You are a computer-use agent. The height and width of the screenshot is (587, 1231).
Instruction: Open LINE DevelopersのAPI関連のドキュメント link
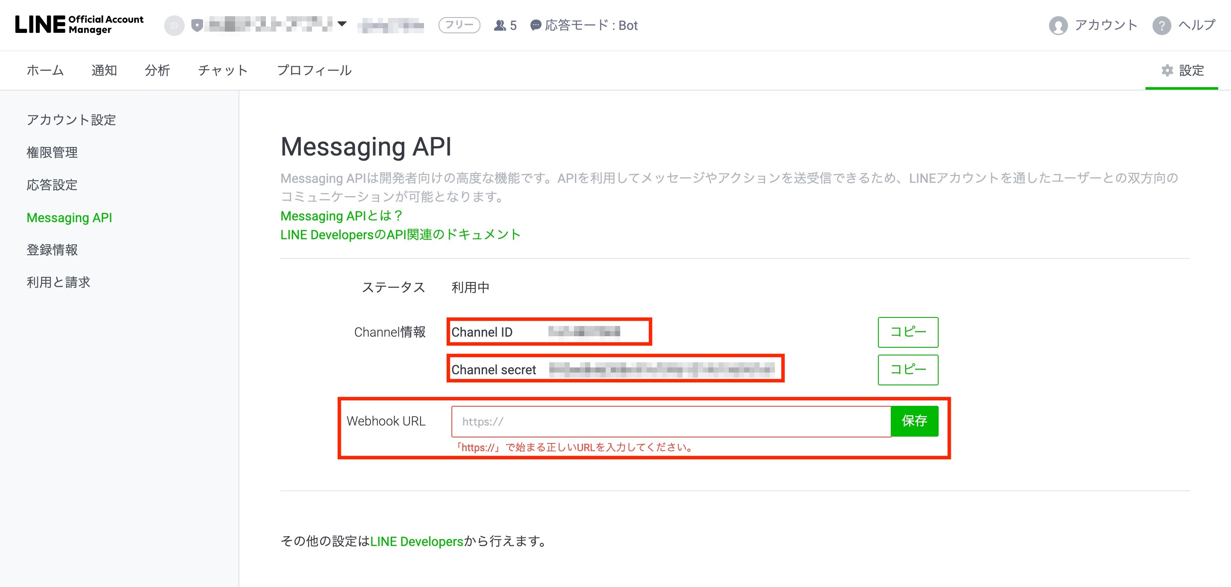click(x=401, y=235)
